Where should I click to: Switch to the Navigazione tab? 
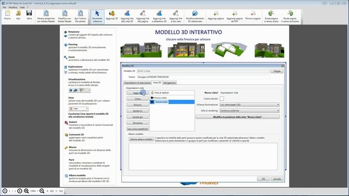[170, 83]
